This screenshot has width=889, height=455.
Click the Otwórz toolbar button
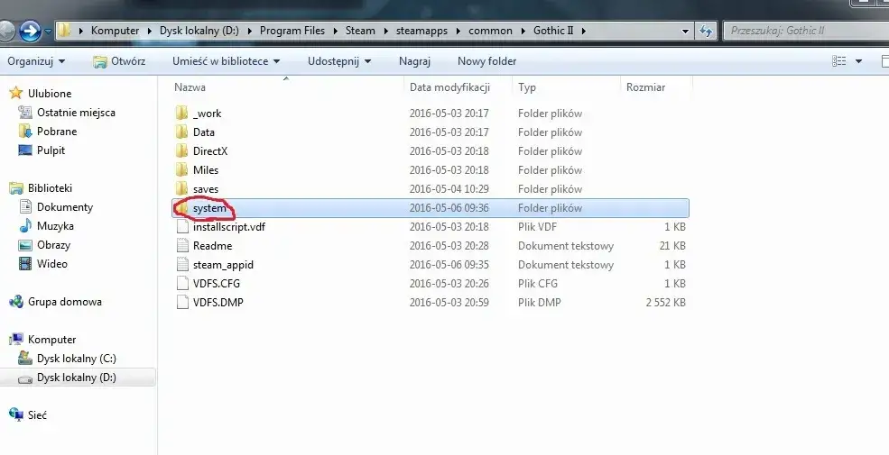click(x=119, y=61)
